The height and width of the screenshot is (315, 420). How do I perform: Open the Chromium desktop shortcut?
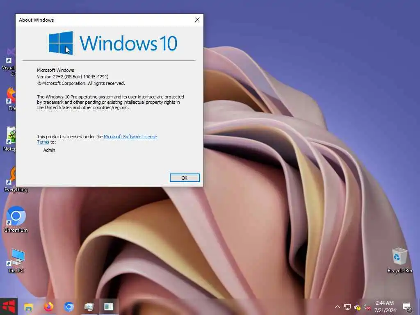coord(16,219)
